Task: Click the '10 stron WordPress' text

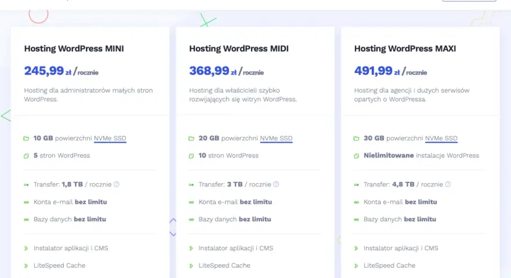Action: [x=228, y=155]
